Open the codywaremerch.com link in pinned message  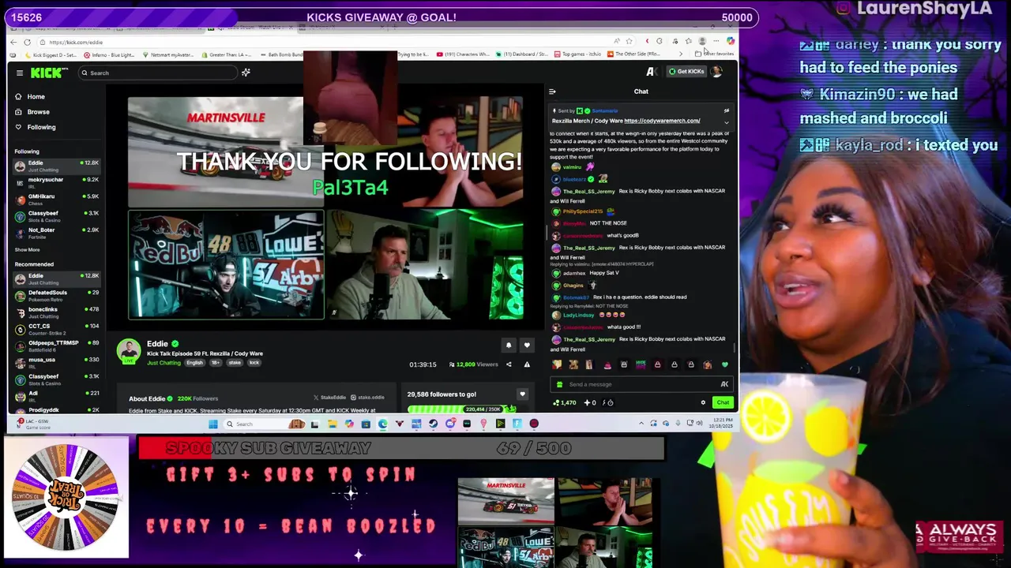pyautogui.click(x=662, y=121)
